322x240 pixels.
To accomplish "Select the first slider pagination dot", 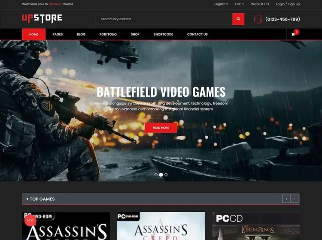I will click(156, 175).
